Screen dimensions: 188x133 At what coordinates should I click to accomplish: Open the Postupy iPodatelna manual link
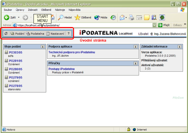(62, 69)
